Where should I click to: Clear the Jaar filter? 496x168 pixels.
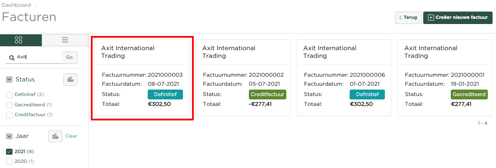71,136
